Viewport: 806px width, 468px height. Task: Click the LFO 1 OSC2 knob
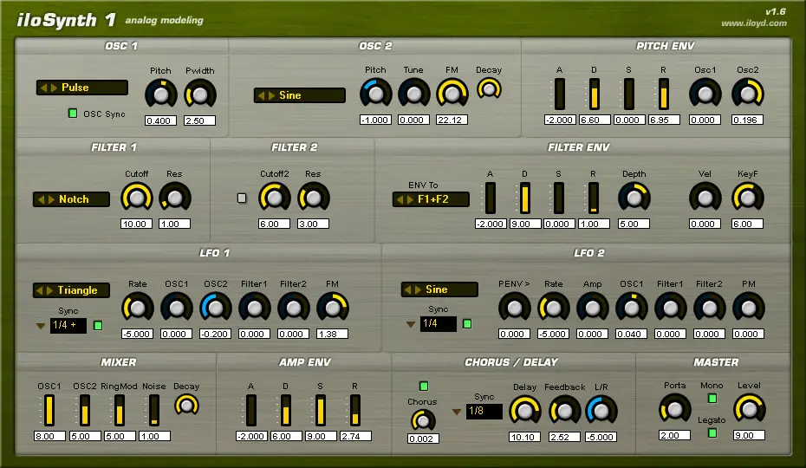click(x=216, y=308)
